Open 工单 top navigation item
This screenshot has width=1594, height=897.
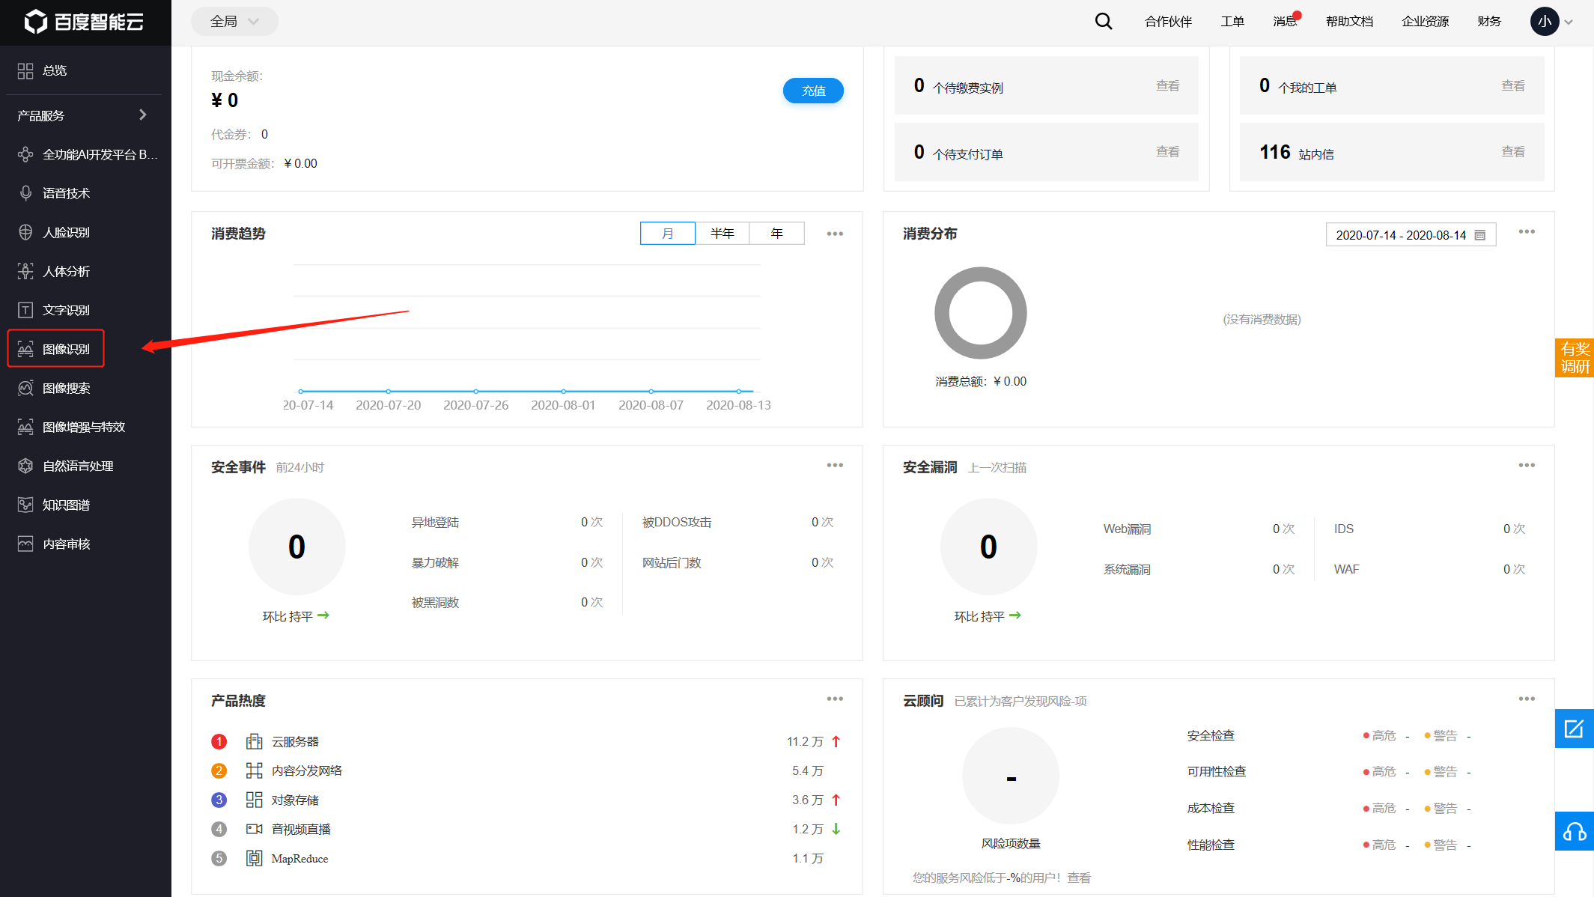tap(1232, 21)
